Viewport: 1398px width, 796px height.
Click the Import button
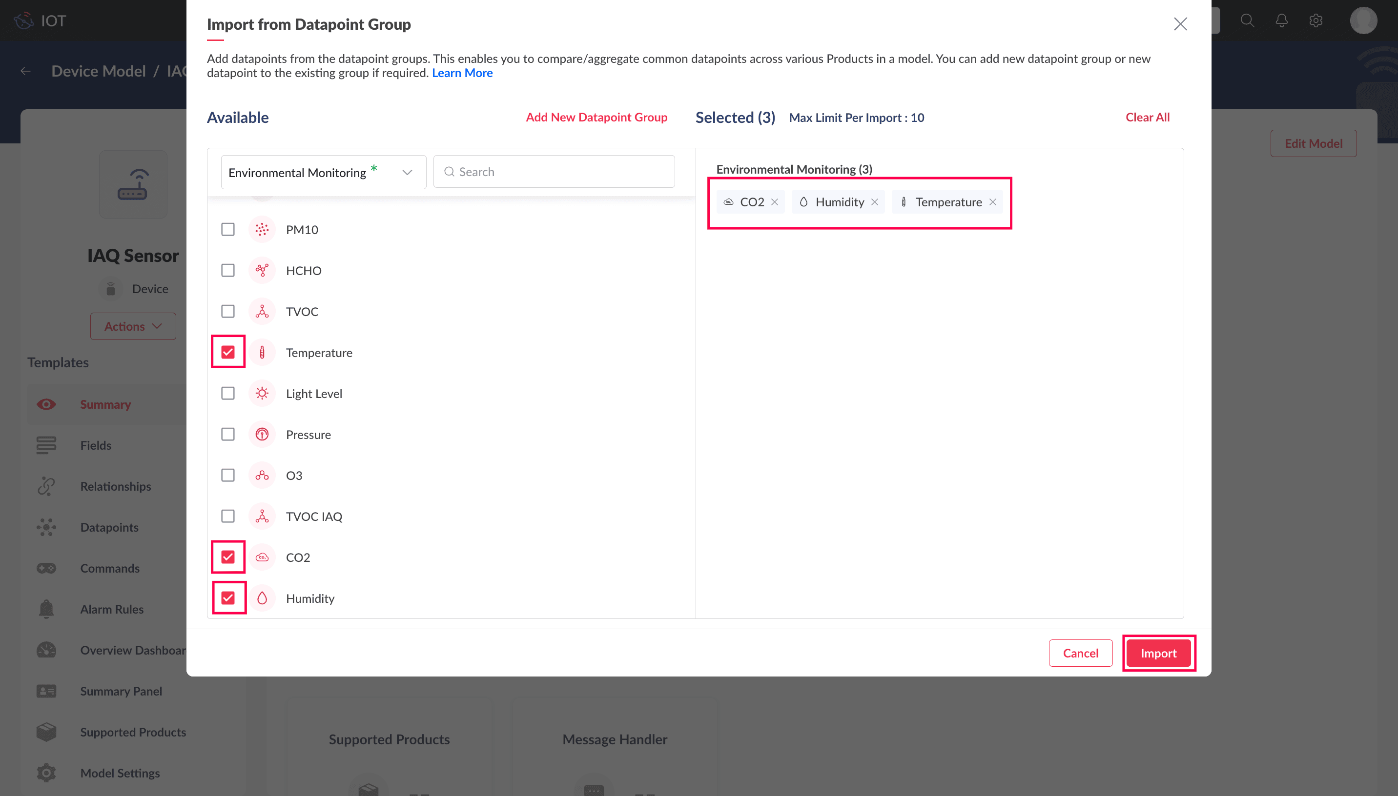click(x=1158, y=653)
